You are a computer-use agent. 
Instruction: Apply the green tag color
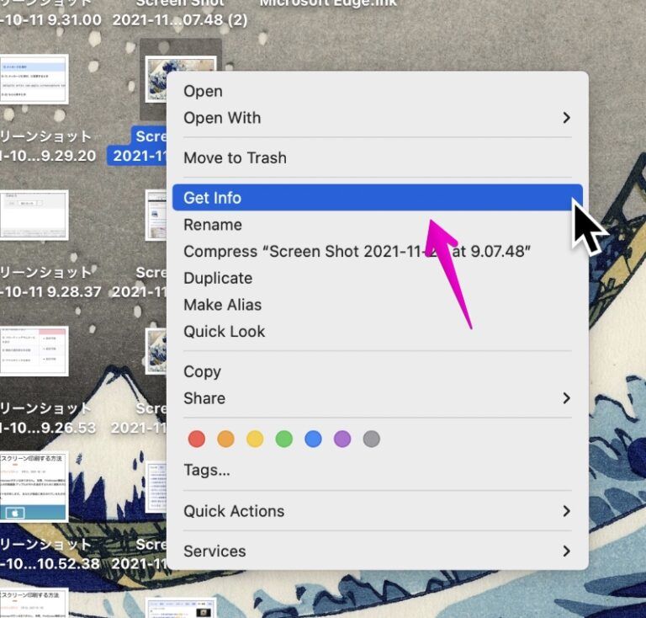[284, 439]
